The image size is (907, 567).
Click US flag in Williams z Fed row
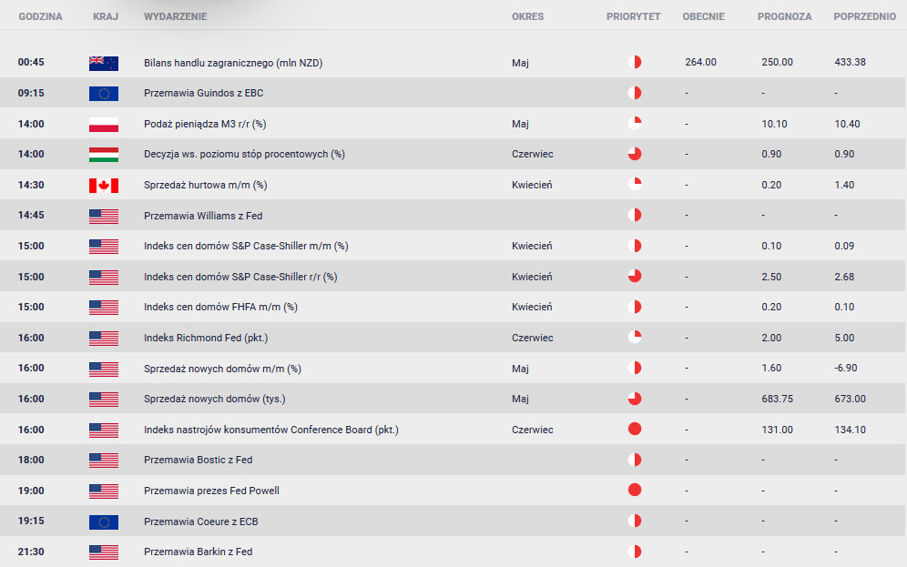click(x=104, y=217)
